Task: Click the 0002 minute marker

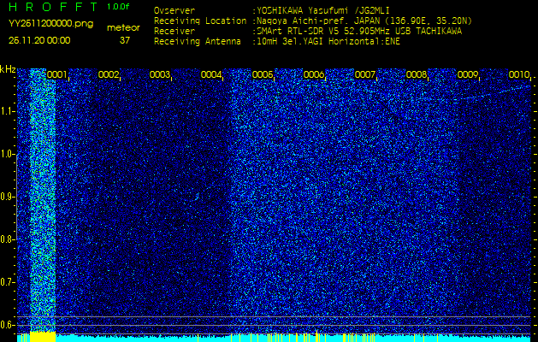Action: coord(108,74)
